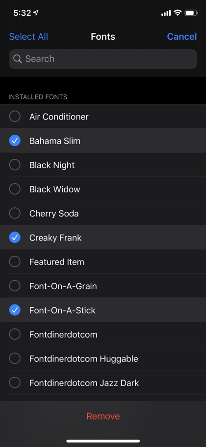Select the Fontdinerdotcom Jazz Dark row

pos(103,383)
